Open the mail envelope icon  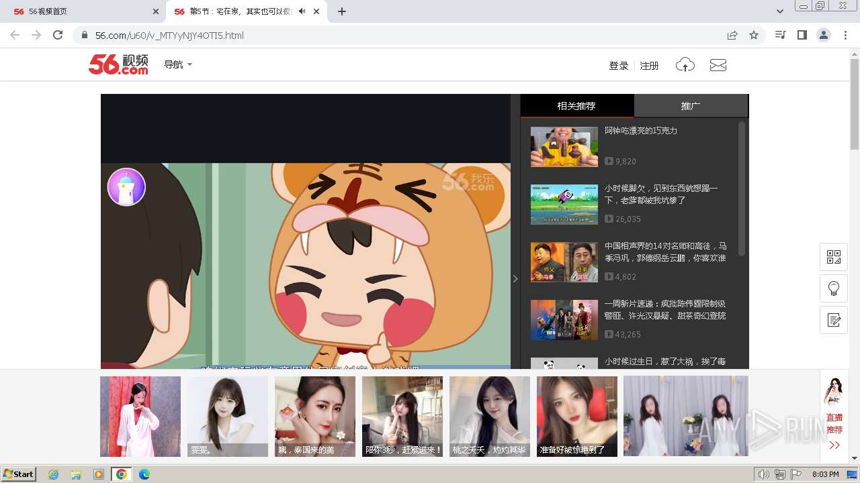click(x=718, y=65)
